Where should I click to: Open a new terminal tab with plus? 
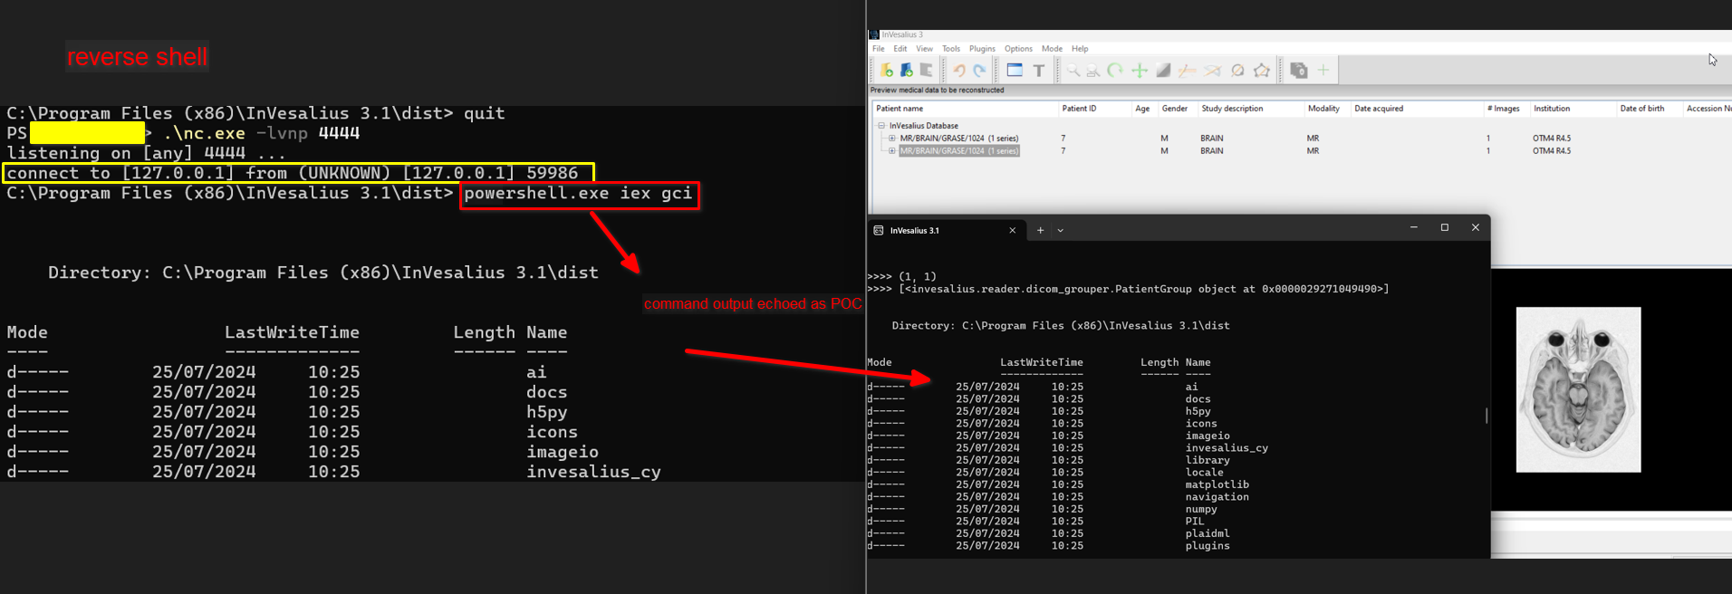pos(1040,231)
